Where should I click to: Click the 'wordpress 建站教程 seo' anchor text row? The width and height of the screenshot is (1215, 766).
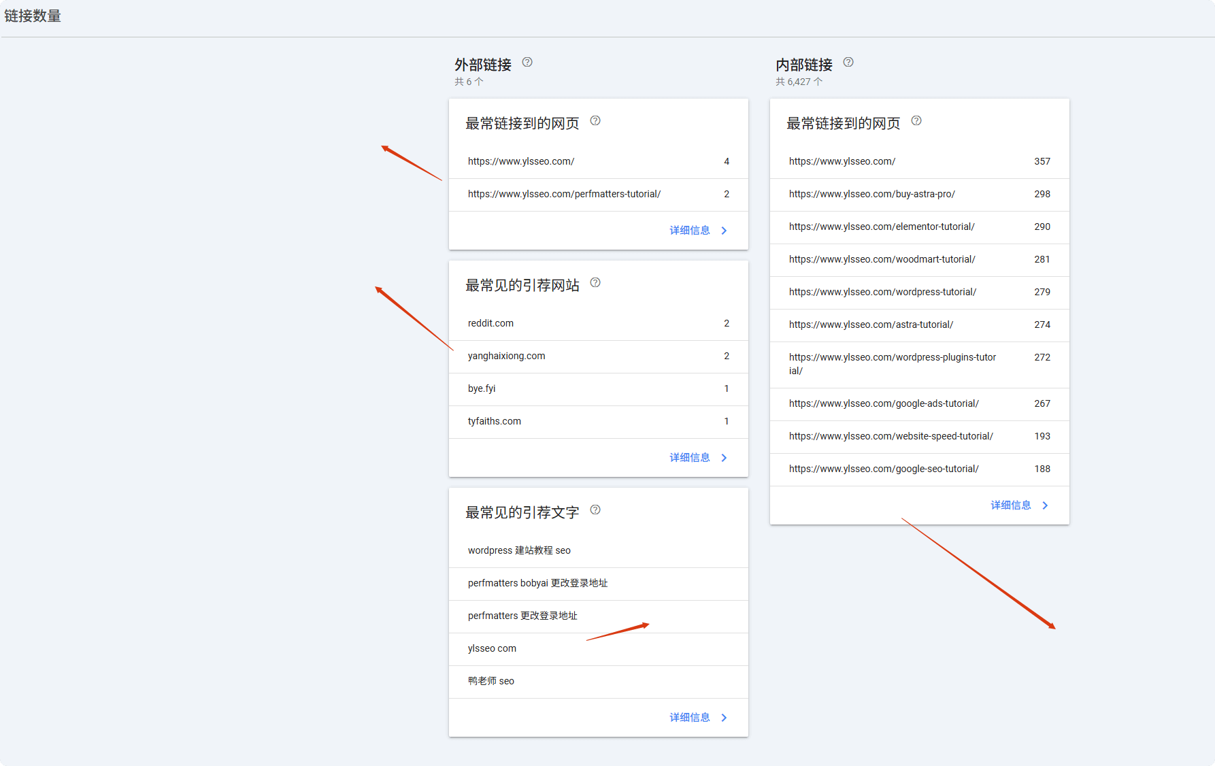pos(598,551)
